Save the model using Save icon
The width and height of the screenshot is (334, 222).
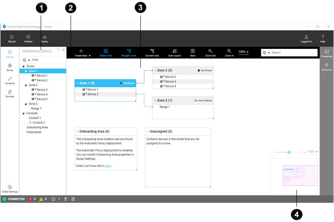pyautogui.click(x=193, y=51)
